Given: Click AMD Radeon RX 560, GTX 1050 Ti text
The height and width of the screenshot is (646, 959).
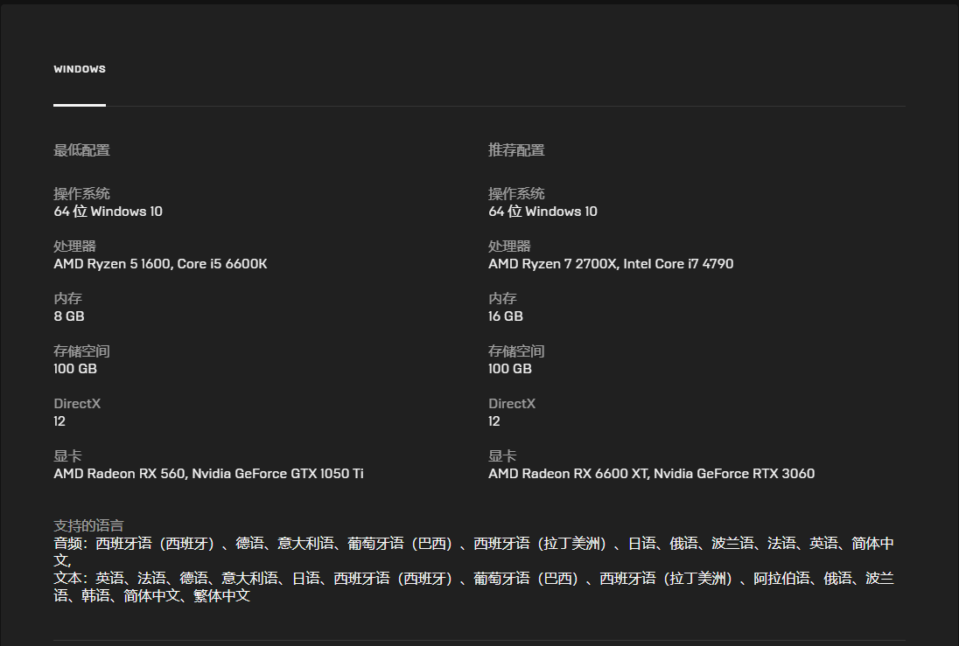Looking at the screenshot, I should 208,474.
